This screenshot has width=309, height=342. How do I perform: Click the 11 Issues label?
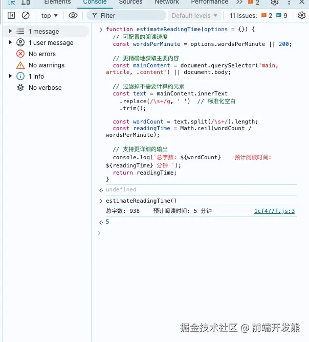(243, 16)
